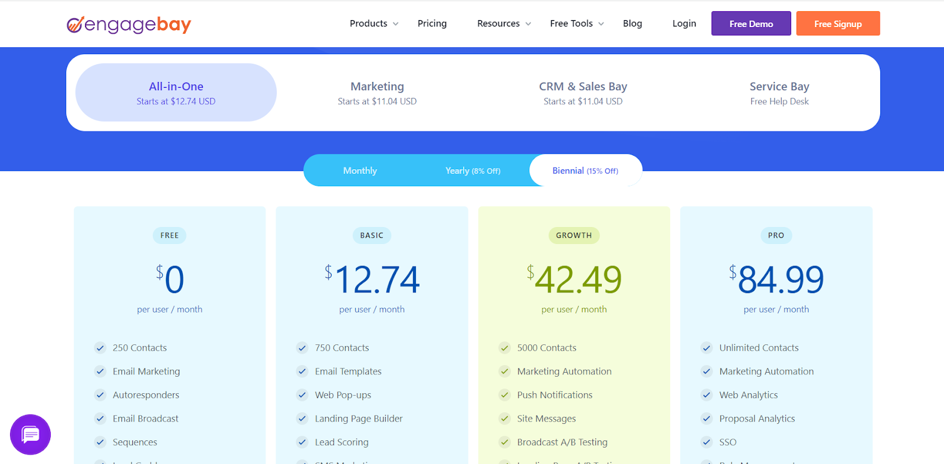Expand the Products dropdown menu
Screen dimensions: 944x464
coord(374,24)
